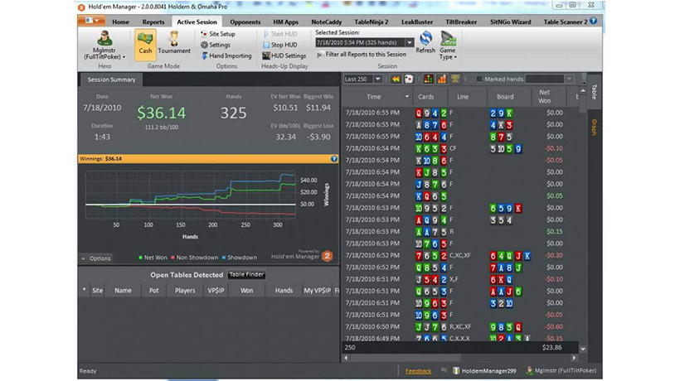Toggle Filter all Reports to this Session

[x=362, y=55]
